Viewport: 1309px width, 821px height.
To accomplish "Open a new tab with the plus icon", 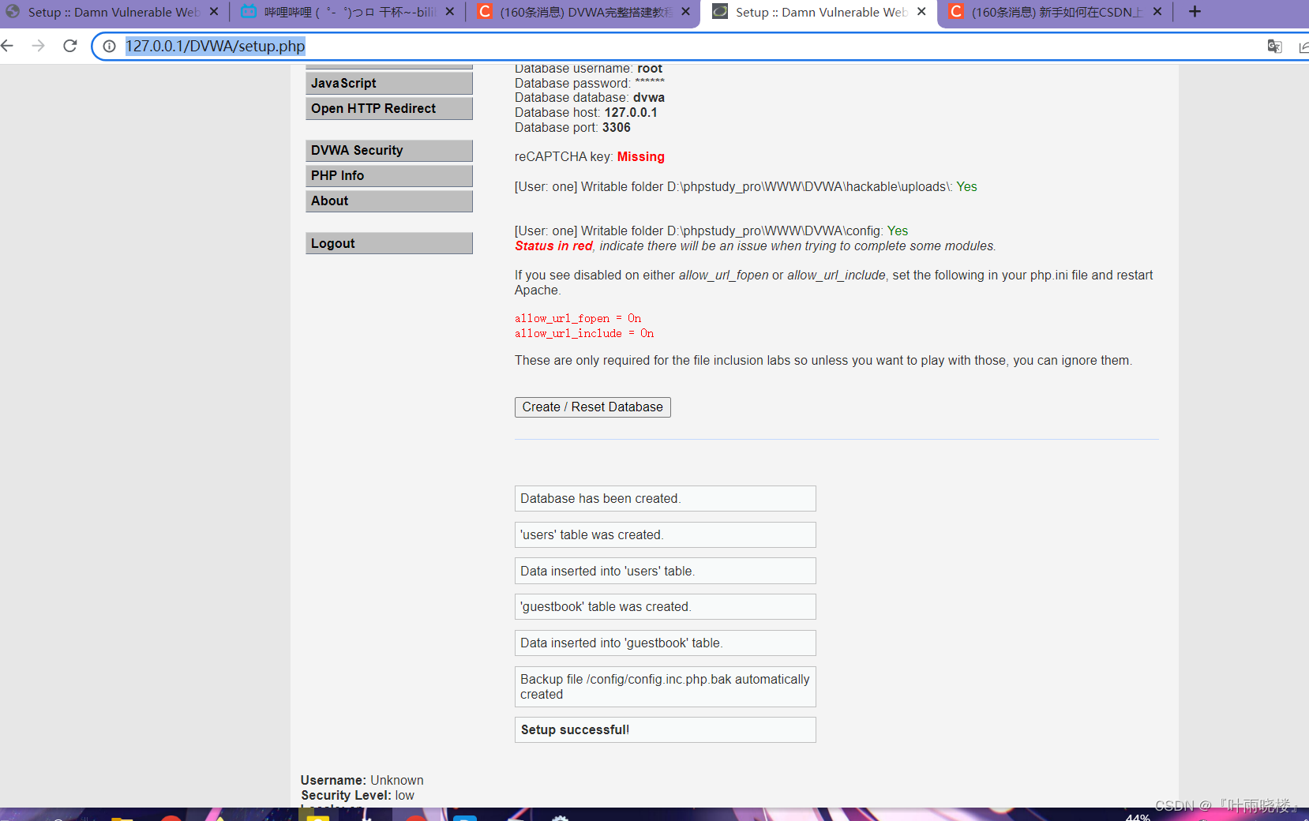I will tap(1195, 12).
